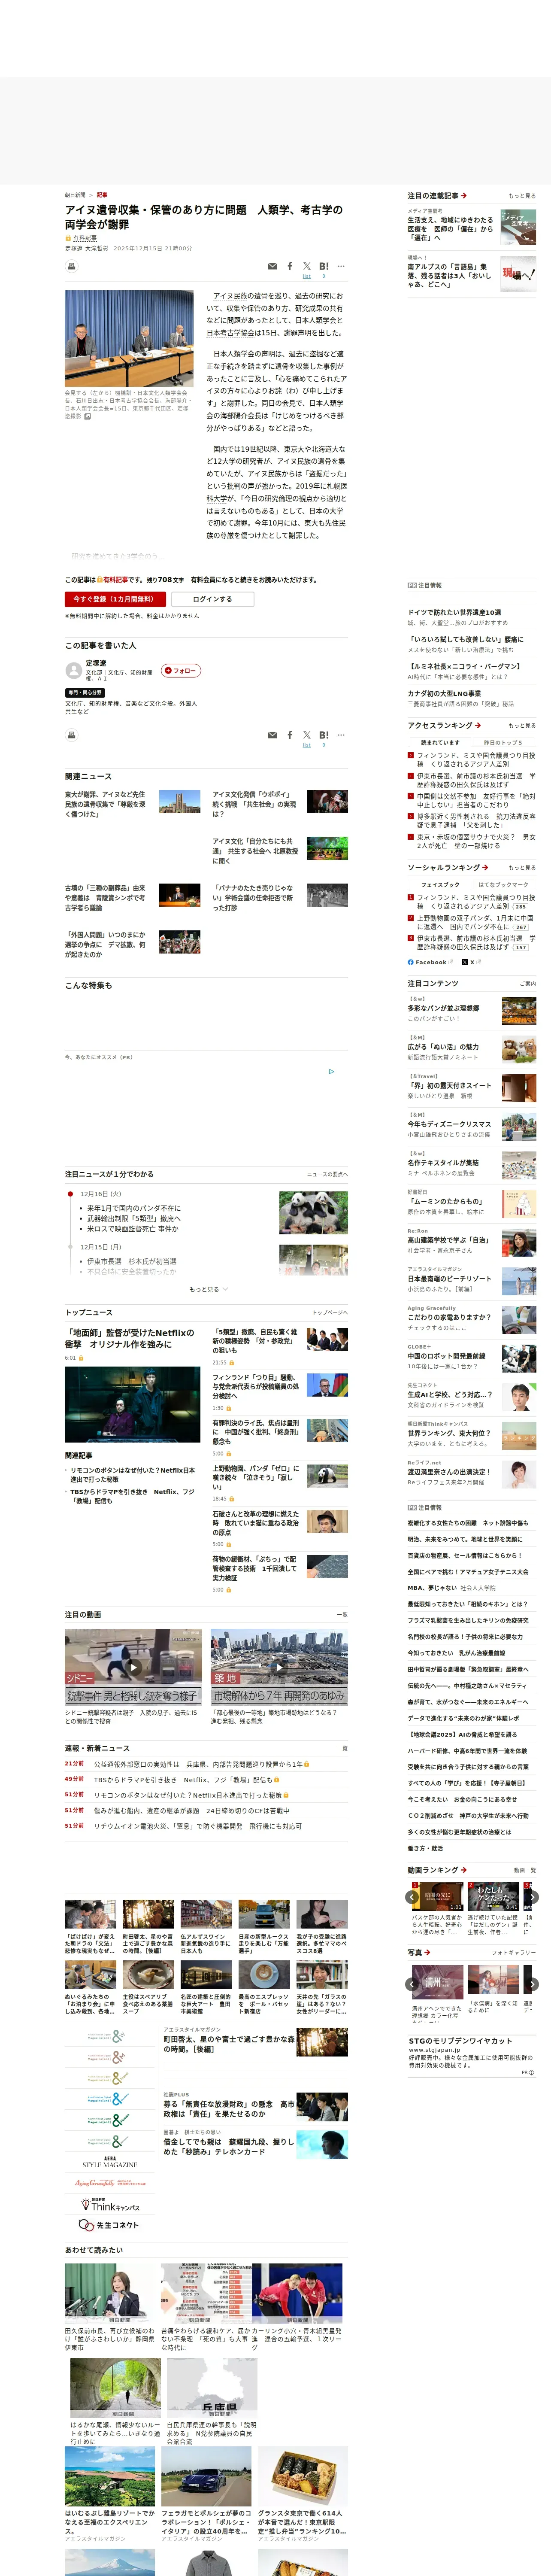Share by mail icon under the article byline
Screen dimensions: 551x2576
[x=272, y=267]
